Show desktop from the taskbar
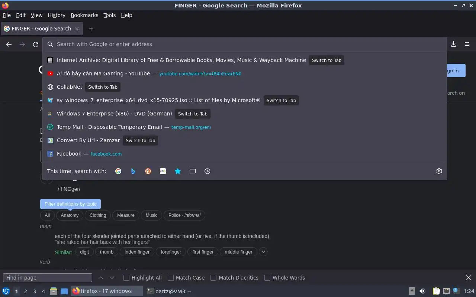The image size is (476, 297). pos(64,291)
